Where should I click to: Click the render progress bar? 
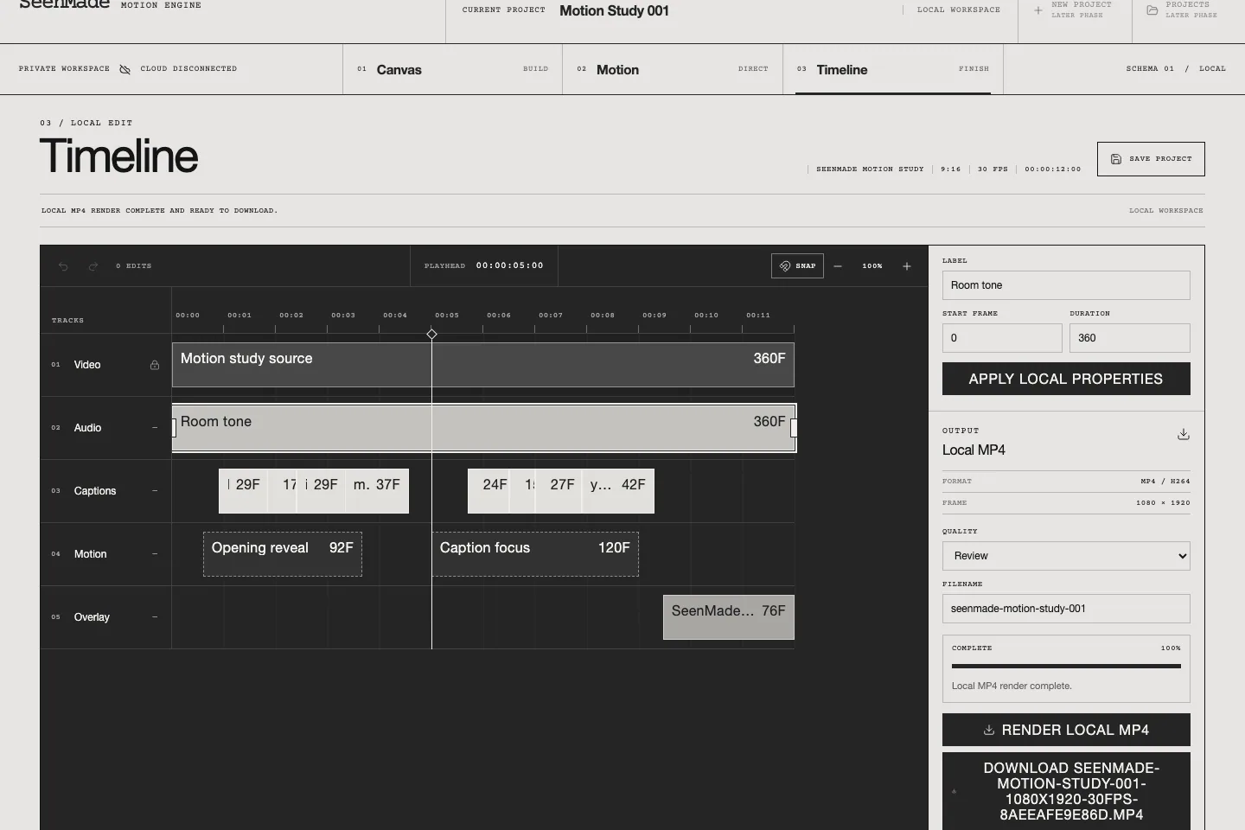click(x=1066, y=666)
